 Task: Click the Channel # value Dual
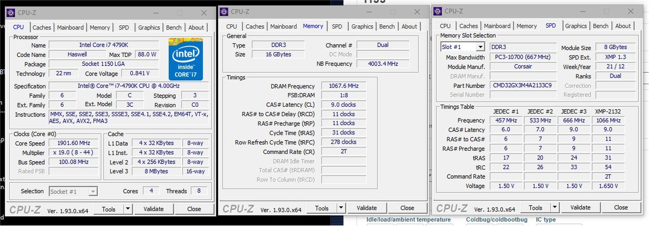click(x=383, y=45)
